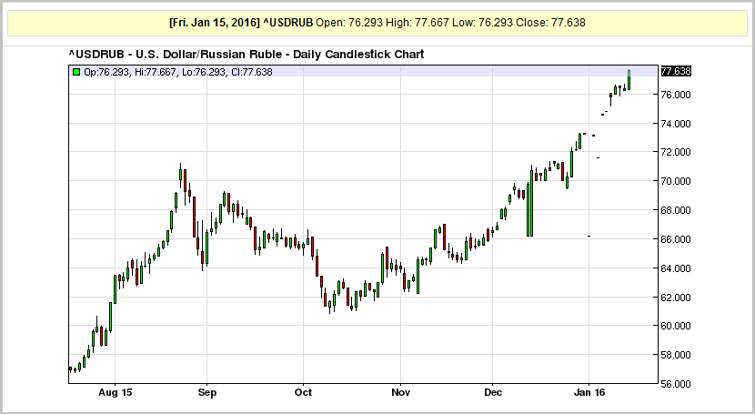Click the 56.000 price axis label
755x414 pixels.
(676, 384)
